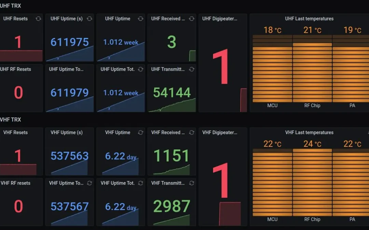Collapse the VHF TRX row
The width and height of the screenshot is (369, 230).
[x=11, y=120]
